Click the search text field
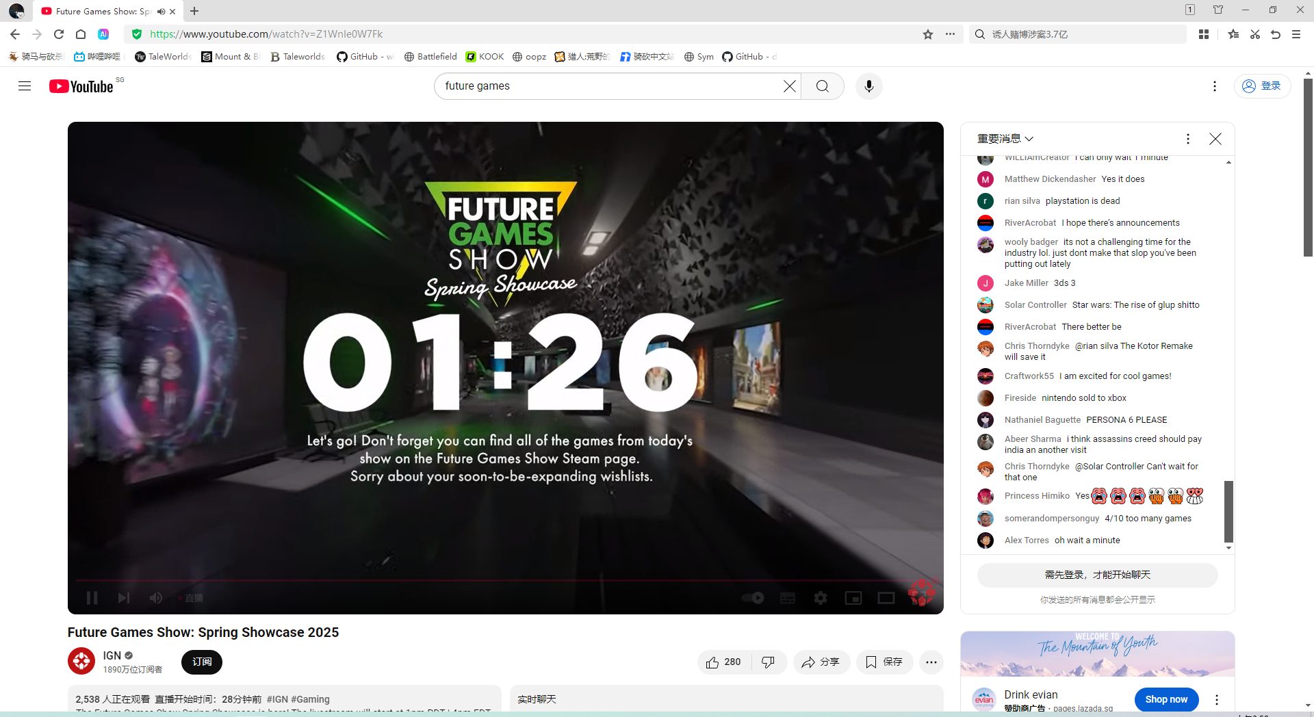The image size is (1314, 717). pyautogui.click(x=609, y=86)
